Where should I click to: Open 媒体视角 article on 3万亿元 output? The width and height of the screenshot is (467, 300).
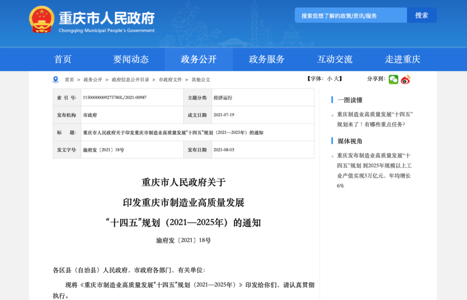[x=374, y=170]
